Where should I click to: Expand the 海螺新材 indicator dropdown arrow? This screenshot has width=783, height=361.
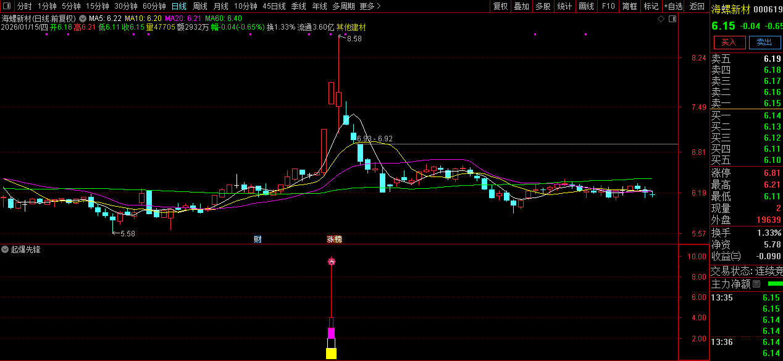(x=82, y=19)
